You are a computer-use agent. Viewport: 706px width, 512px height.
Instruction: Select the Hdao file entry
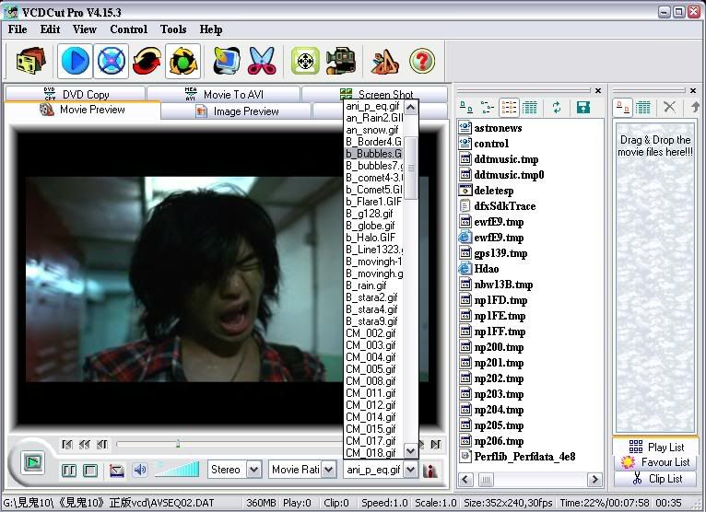click(478, 269)
